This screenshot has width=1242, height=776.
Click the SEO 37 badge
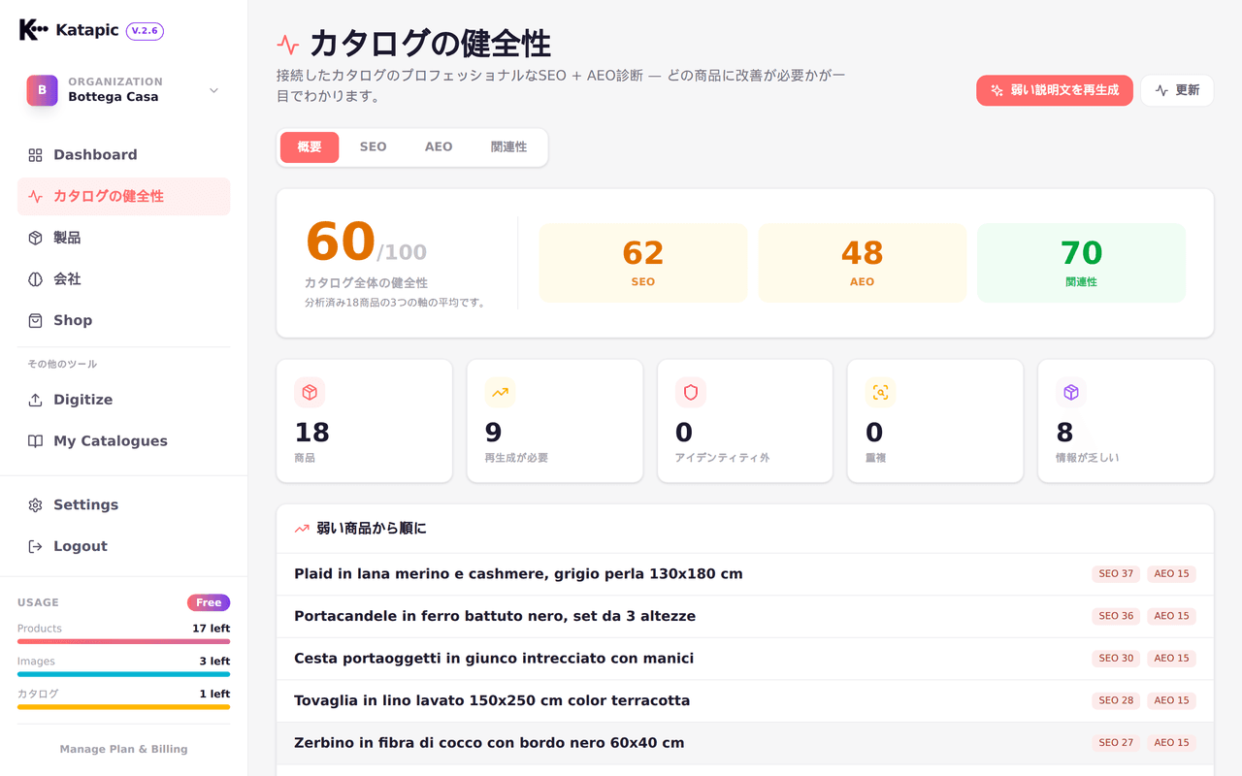pos(1116,574)
